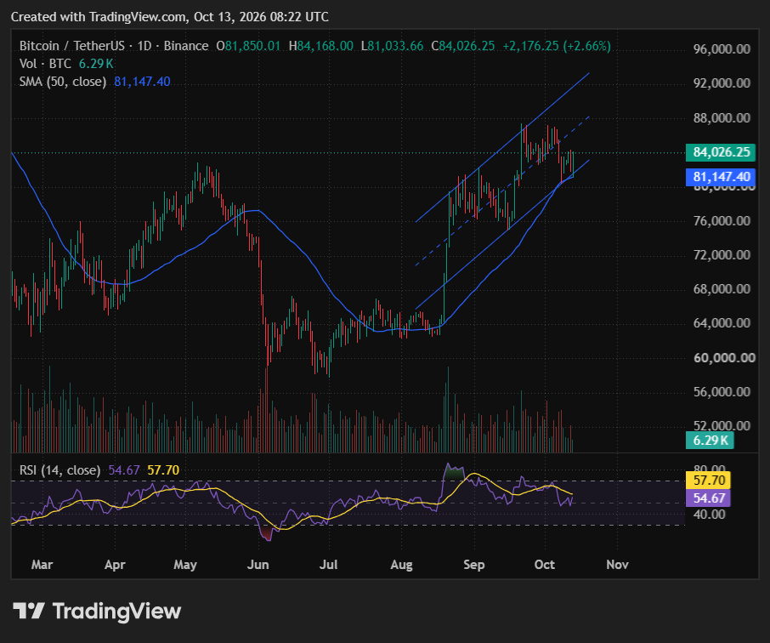
Task: Click the green current price tag 84,026.25
Action: 721,152
